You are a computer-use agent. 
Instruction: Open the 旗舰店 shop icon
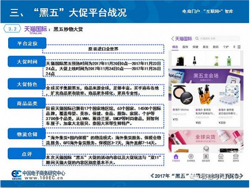221,158
